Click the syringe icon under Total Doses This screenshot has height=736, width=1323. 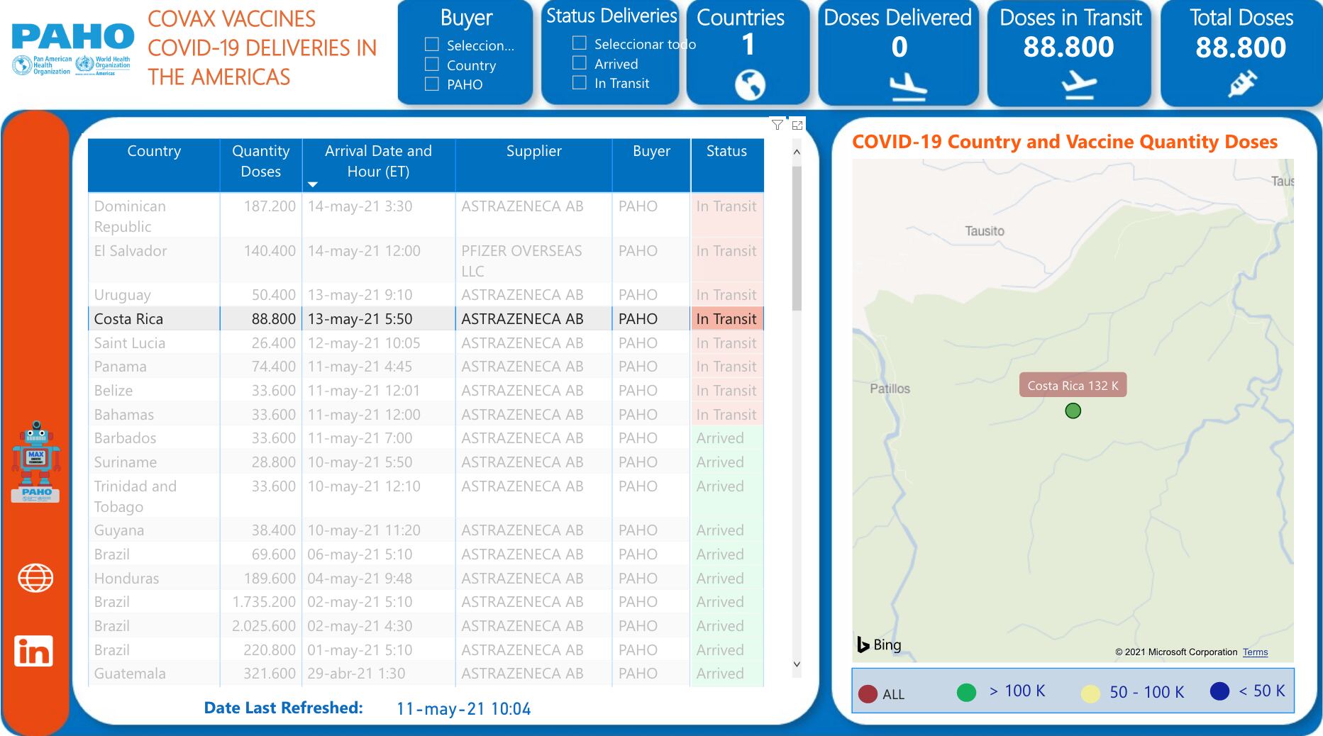1241,84
